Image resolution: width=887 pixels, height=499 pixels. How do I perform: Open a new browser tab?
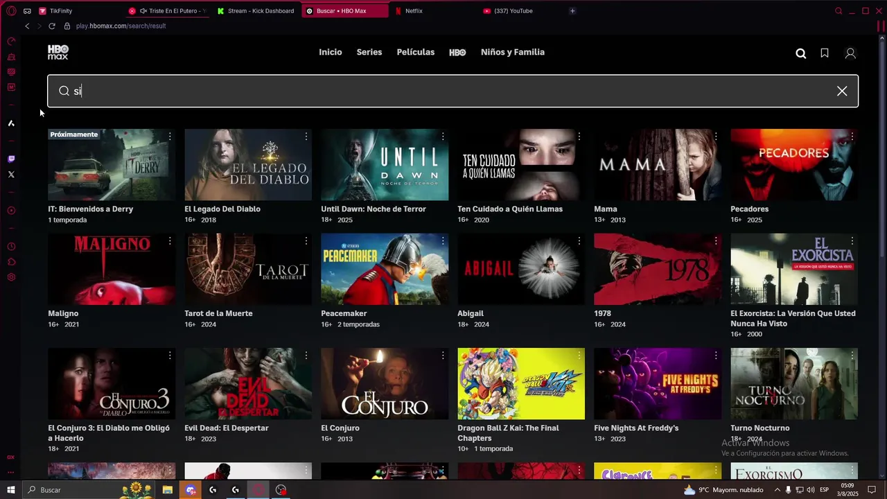coord(572,11)
